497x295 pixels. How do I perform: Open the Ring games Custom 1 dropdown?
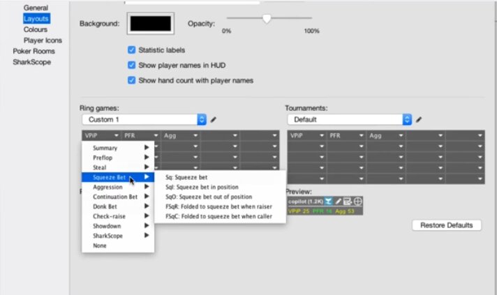click(x=144, y=120)
